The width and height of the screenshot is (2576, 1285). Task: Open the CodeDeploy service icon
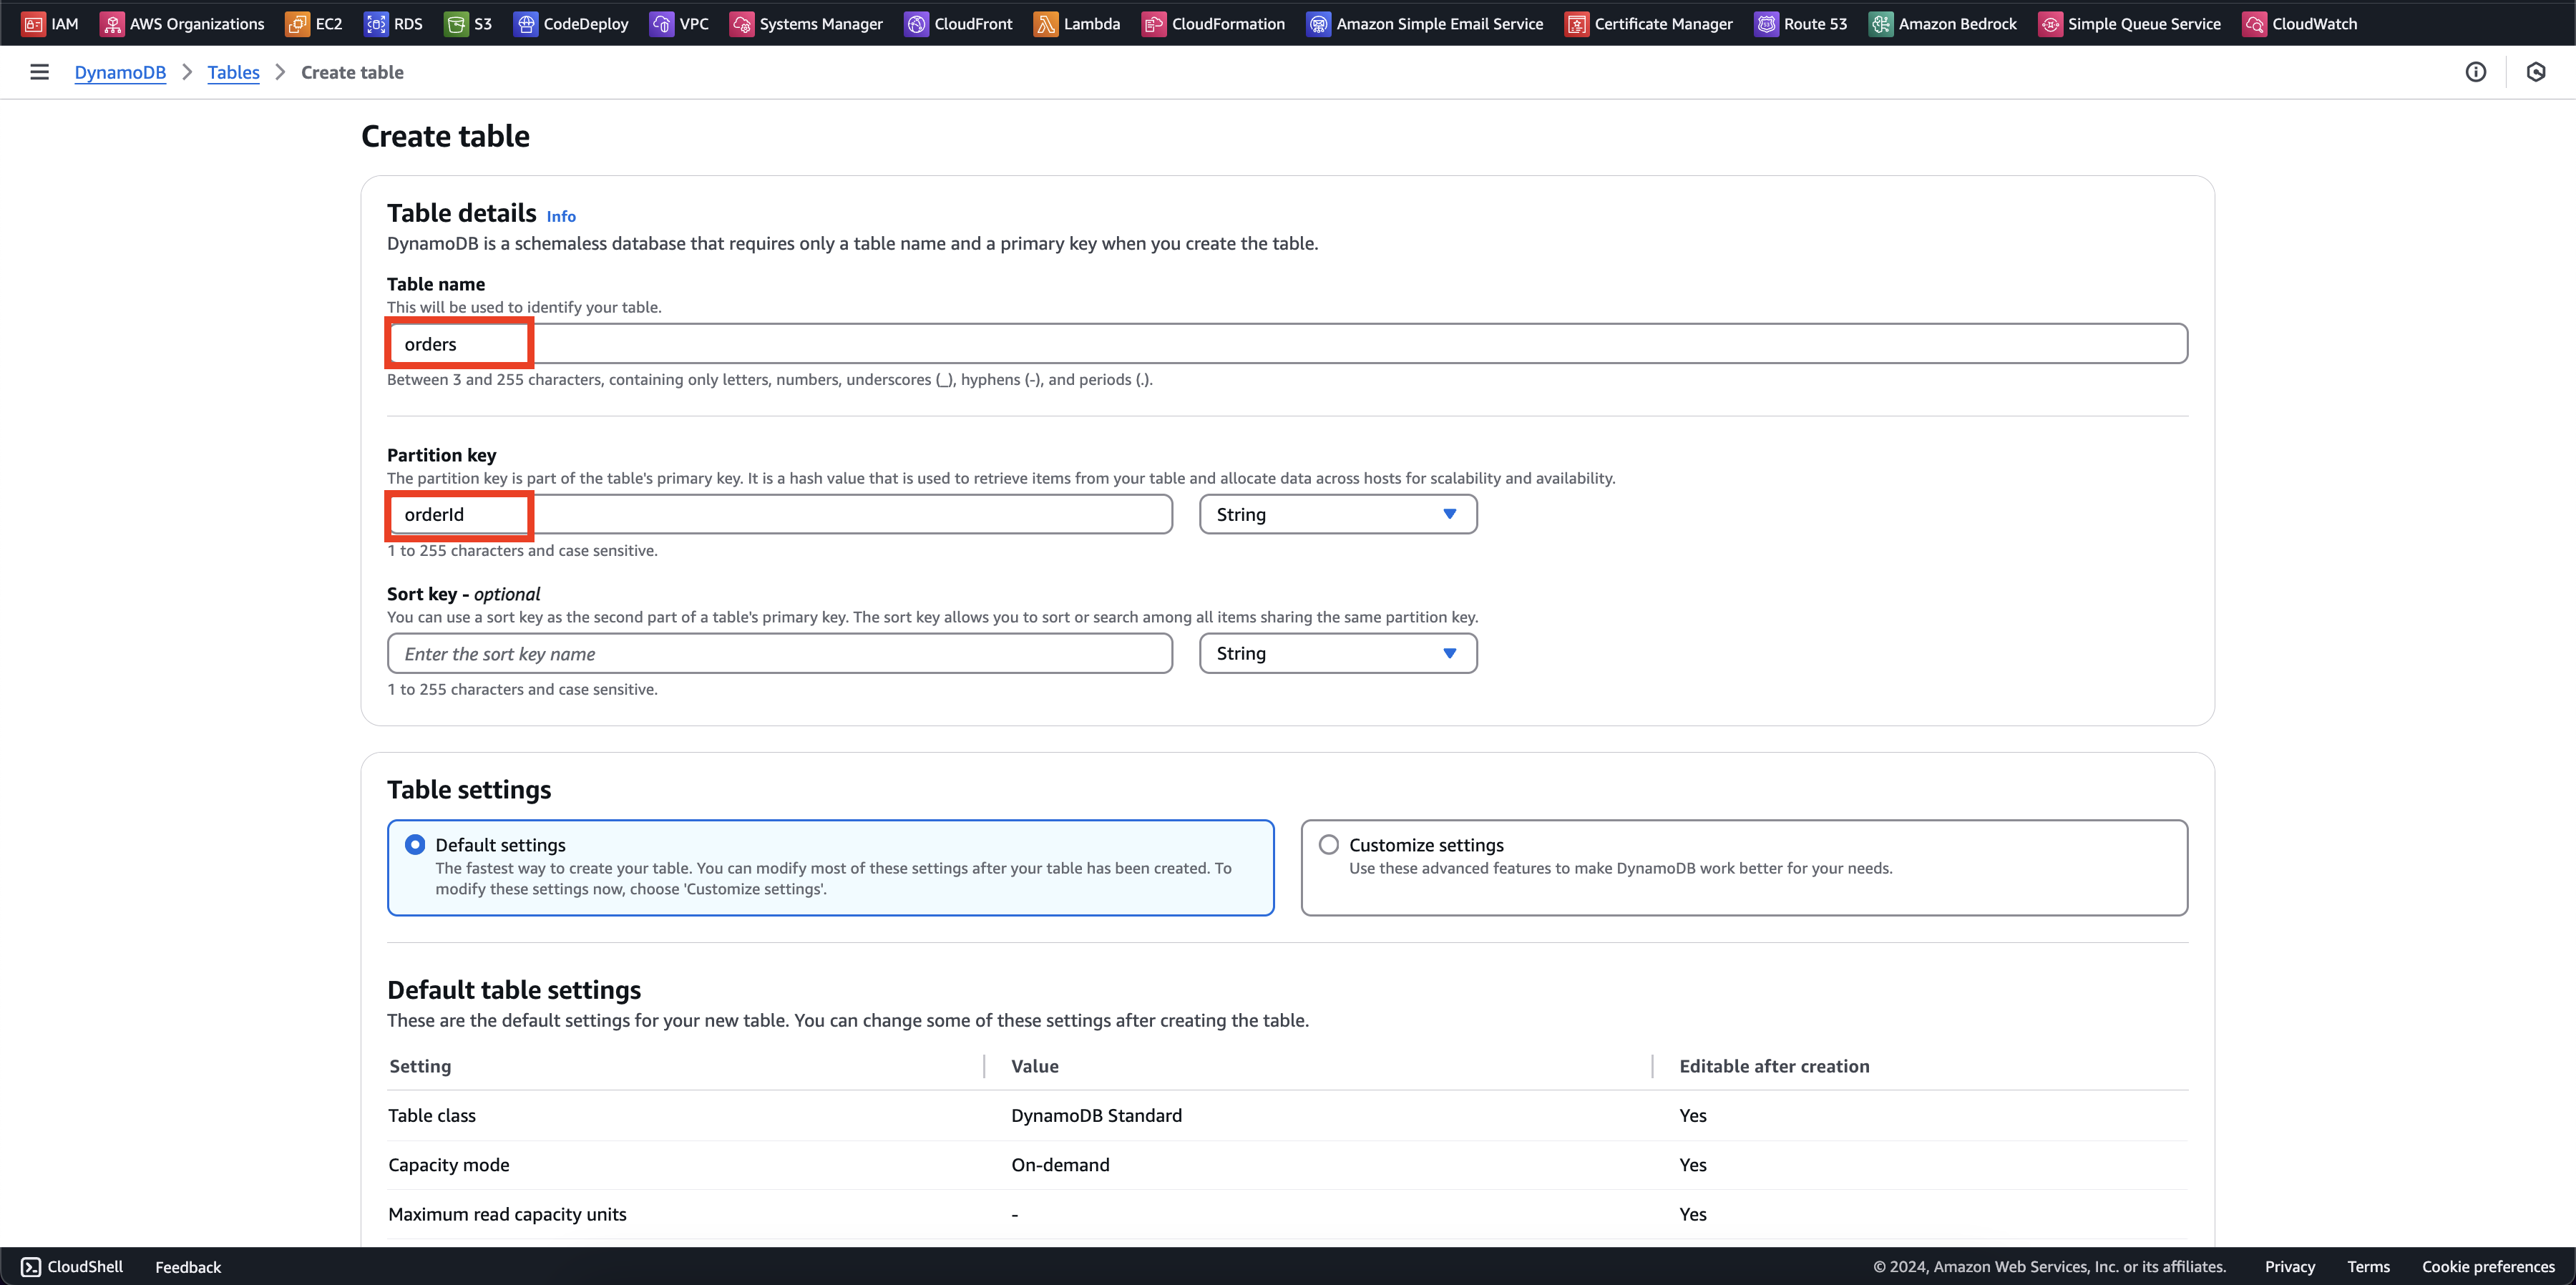pyautogui.click(x=526, y=24)
